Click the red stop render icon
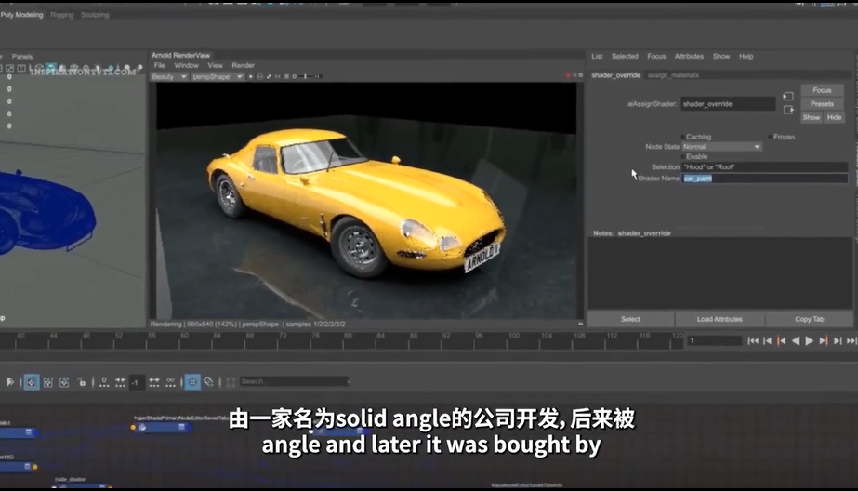 point(568,75)
